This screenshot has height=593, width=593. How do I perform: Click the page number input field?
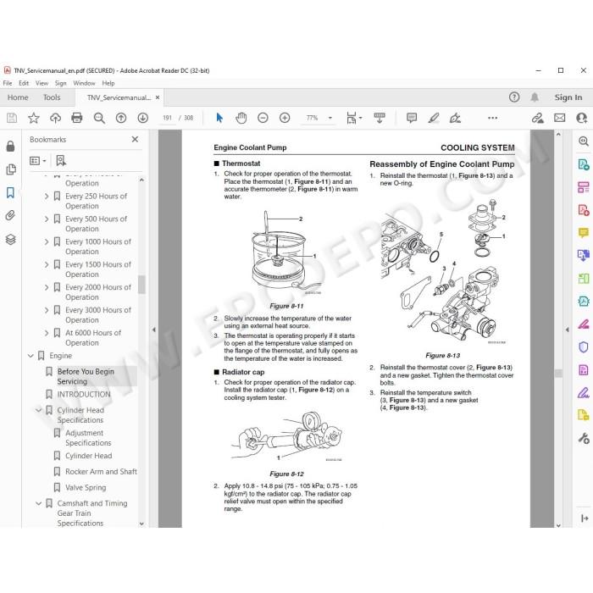(x=167, y=118)
